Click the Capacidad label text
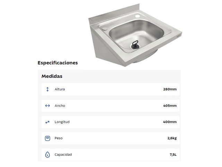This screenshot has height=167, width=222. coord(63,154)
